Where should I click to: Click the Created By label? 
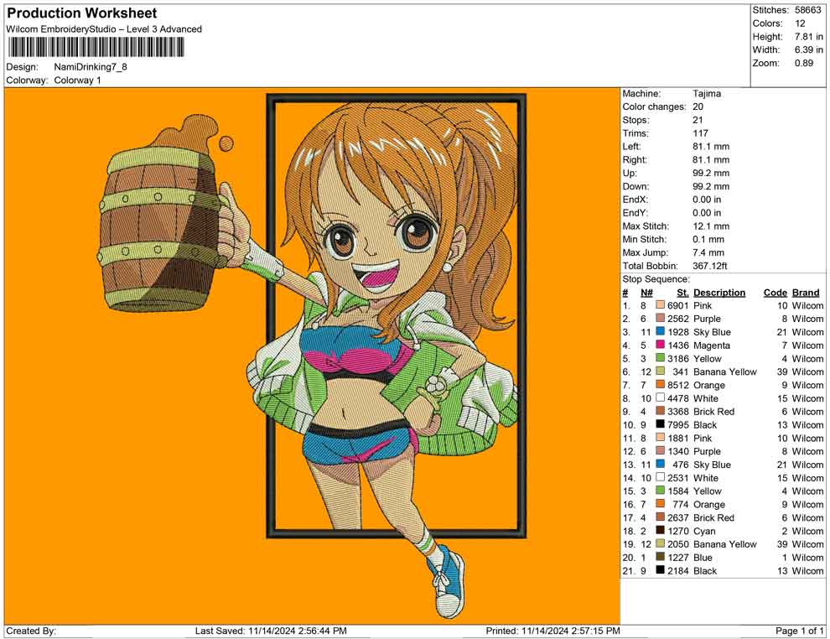[31, 631]
